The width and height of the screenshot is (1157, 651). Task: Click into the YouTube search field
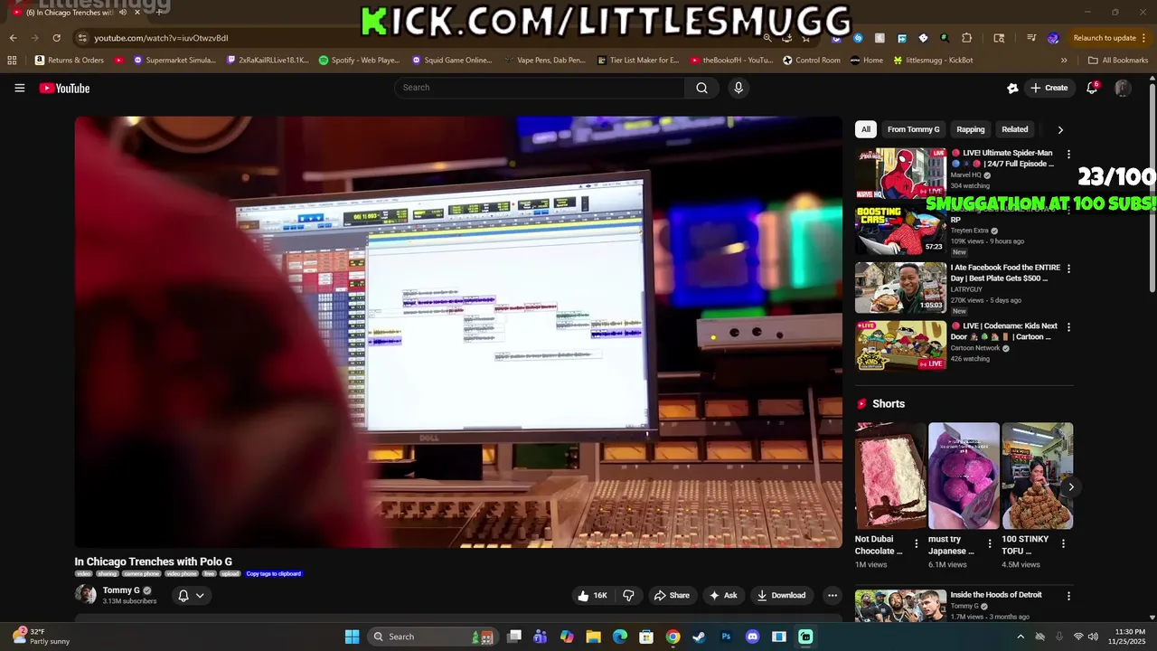pyautogui.click(x=539, y=88)
